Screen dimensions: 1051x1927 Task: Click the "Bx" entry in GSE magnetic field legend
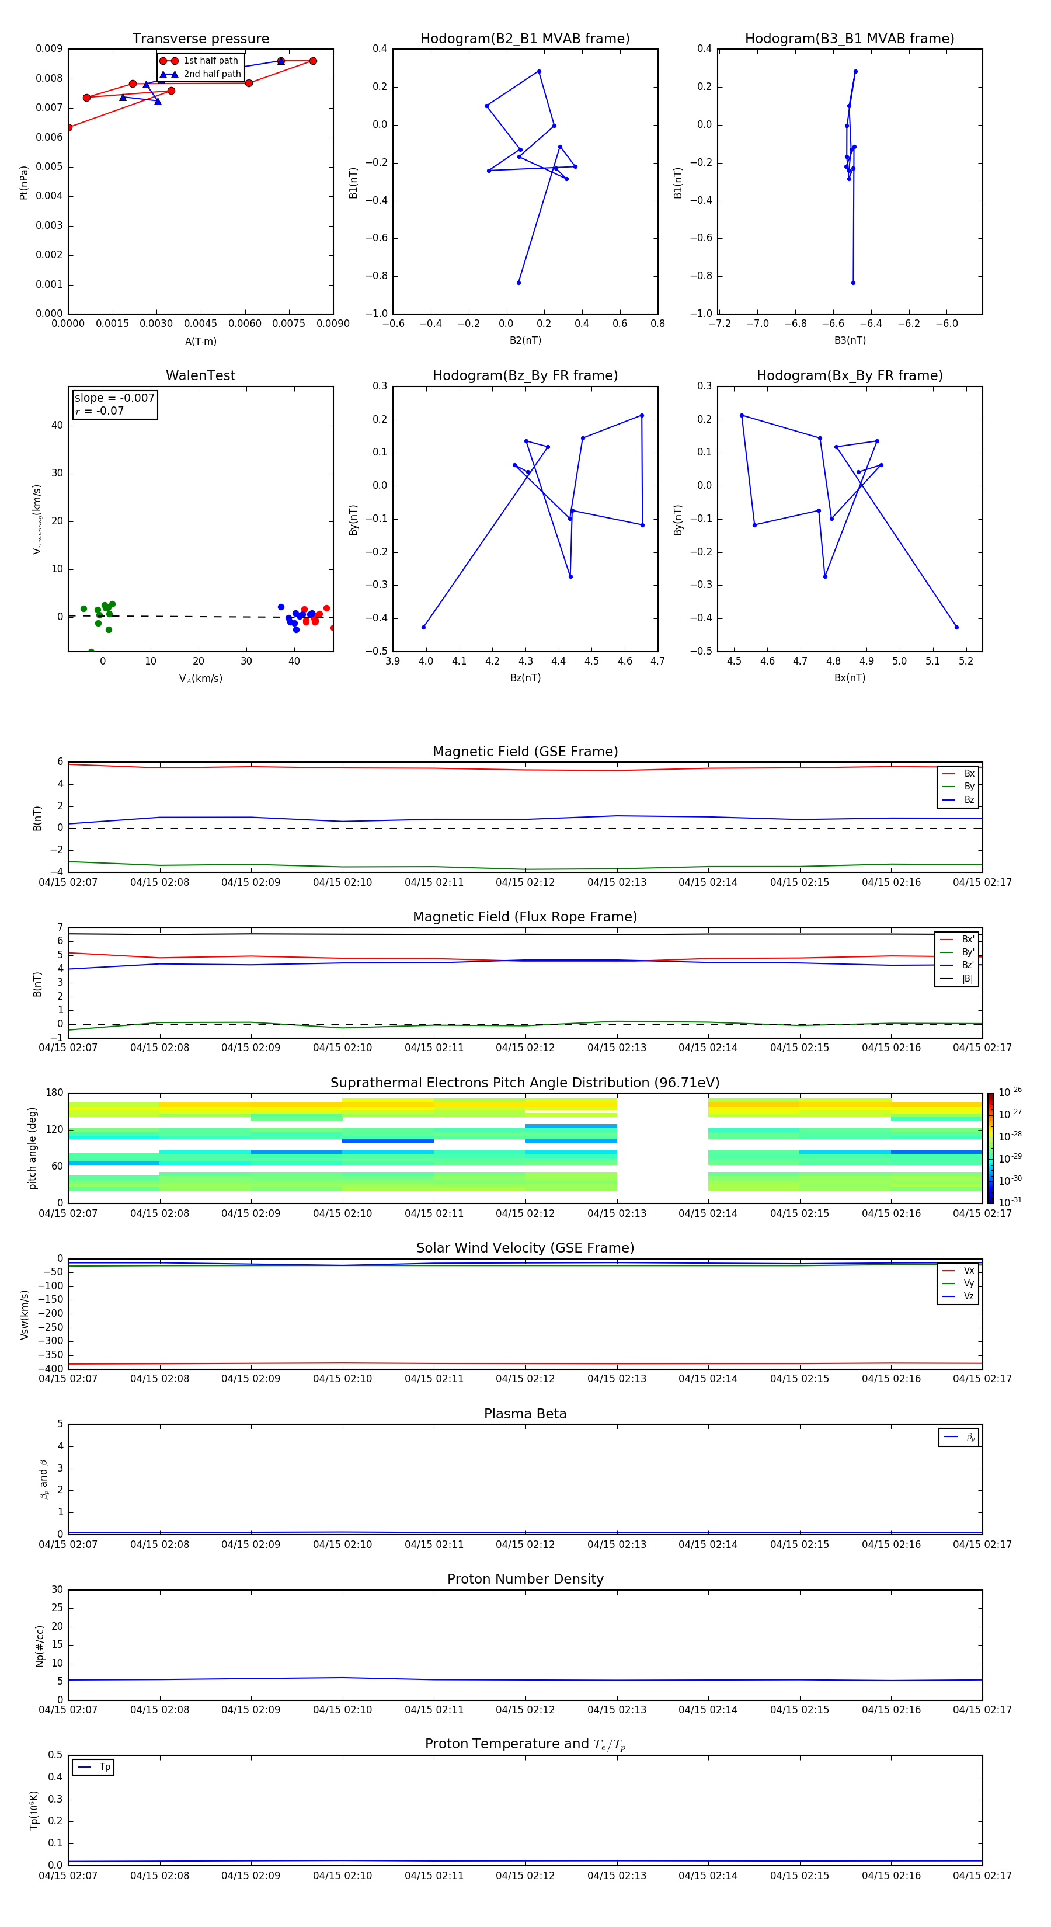click(x=958, y=774)
